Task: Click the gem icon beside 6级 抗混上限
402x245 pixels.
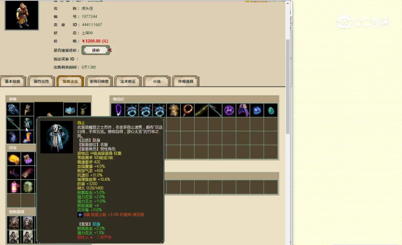Action: 80,215
